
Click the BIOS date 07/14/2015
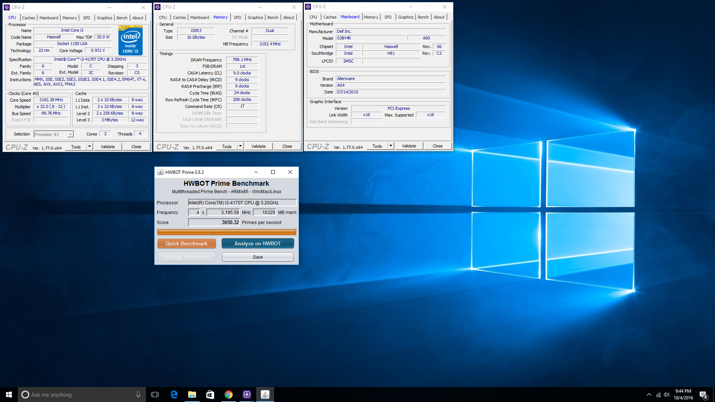tap(391, 92)
